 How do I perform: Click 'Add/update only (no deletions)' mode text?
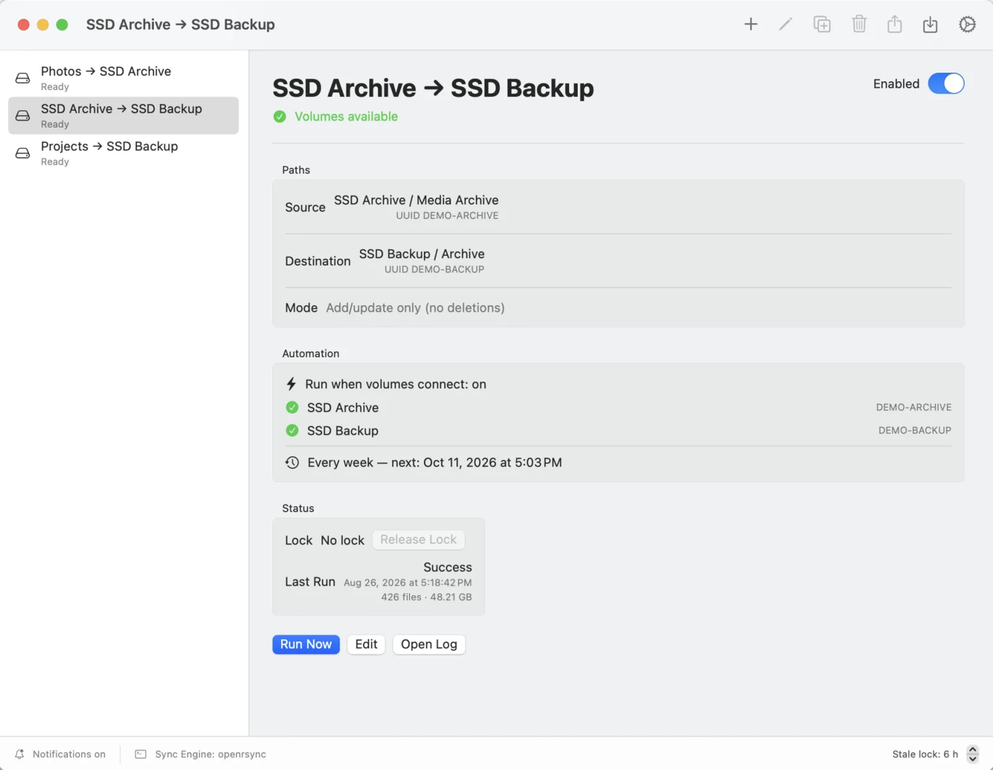pyautogui.click(x=415, y=308)
